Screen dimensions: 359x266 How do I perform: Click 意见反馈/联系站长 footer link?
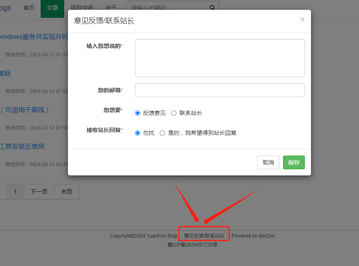[204, 236]
